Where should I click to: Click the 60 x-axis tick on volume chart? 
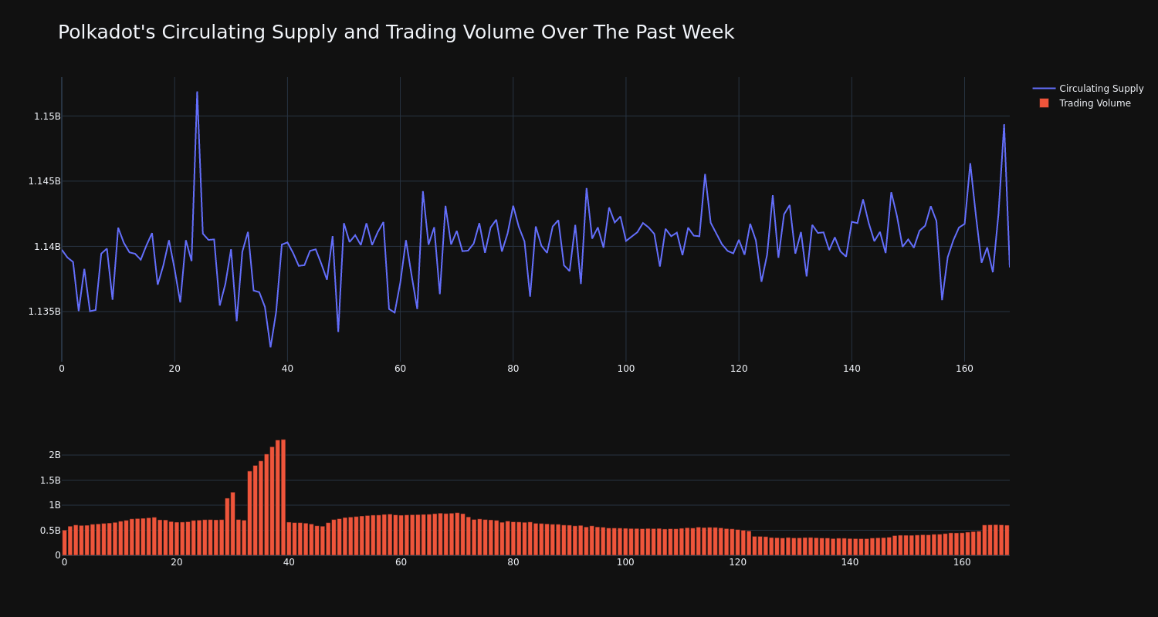tap(401, 563)
